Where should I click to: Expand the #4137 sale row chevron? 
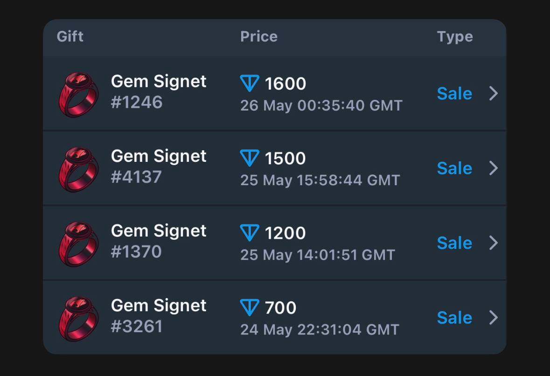click(494, 168)
